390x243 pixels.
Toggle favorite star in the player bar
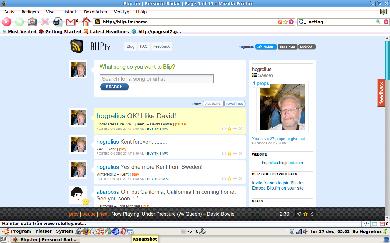(306, 214)
